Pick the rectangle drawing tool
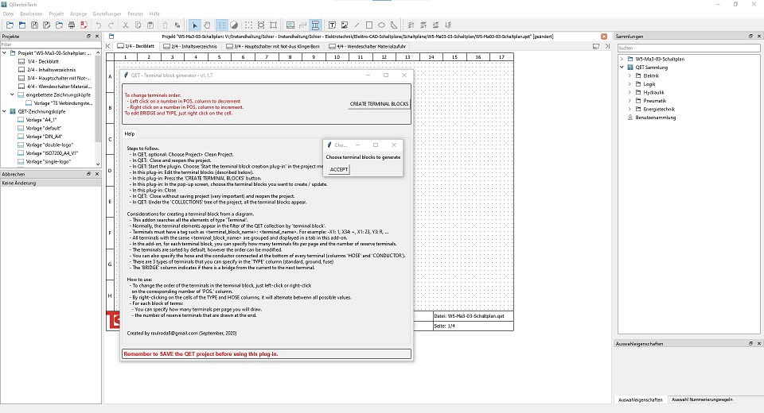 (369, 25)
